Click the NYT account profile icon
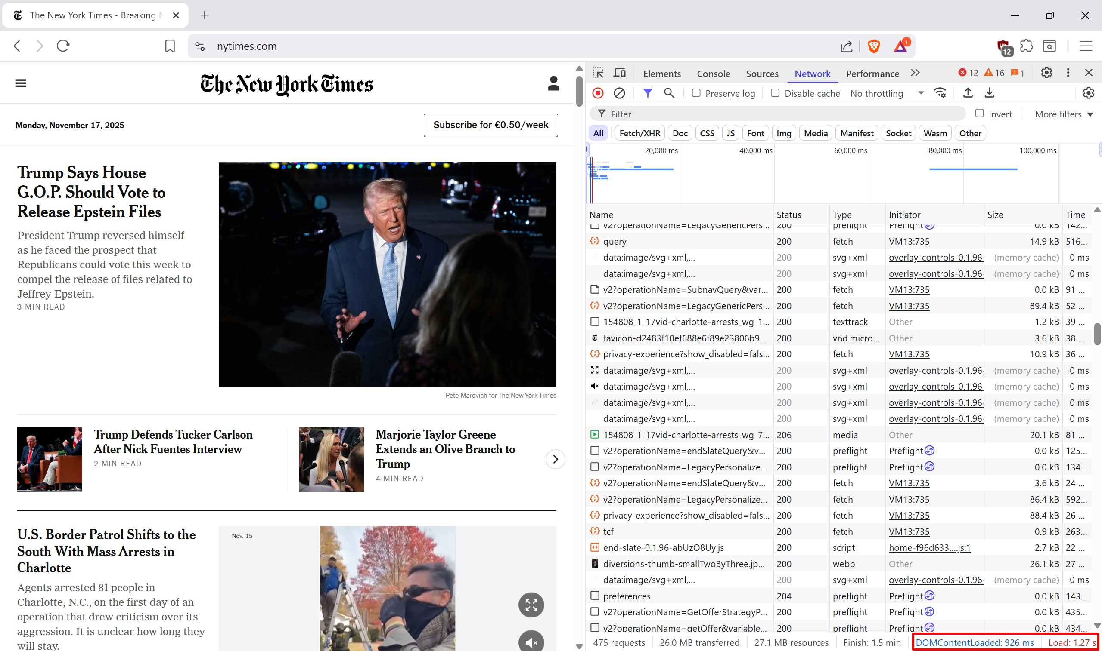The width and height of the screenshot is (1102, 651). coord(553,83)
